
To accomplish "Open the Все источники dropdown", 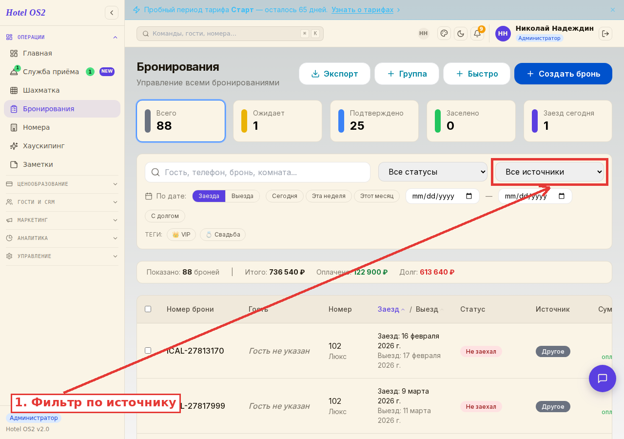I will pyautogui.click(x=549, y=172).
